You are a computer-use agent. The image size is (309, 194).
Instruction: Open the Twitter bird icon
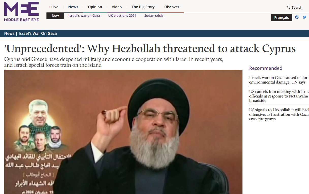(305, 17)
